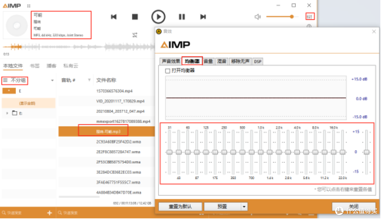Click playlist quick search field in bottom bar

(104, 213)
